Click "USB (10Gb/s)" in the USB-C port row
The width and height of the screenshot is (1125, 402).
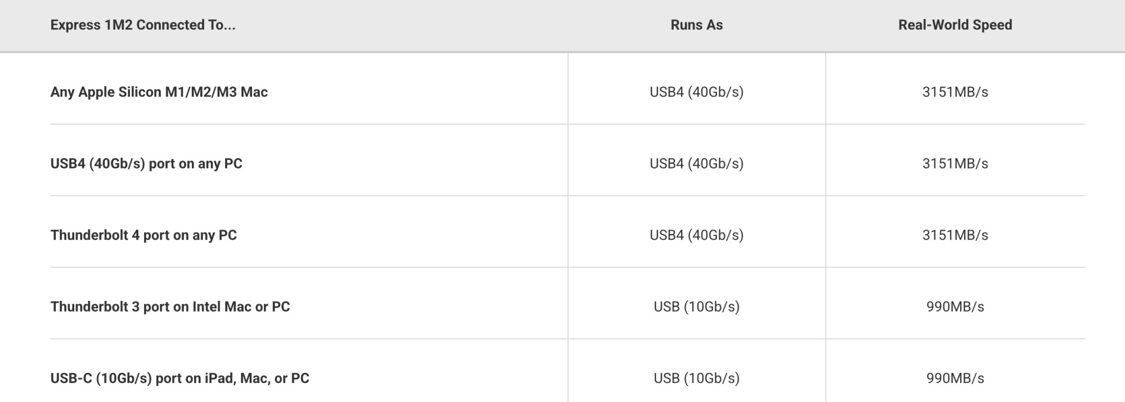coord(696,378)
